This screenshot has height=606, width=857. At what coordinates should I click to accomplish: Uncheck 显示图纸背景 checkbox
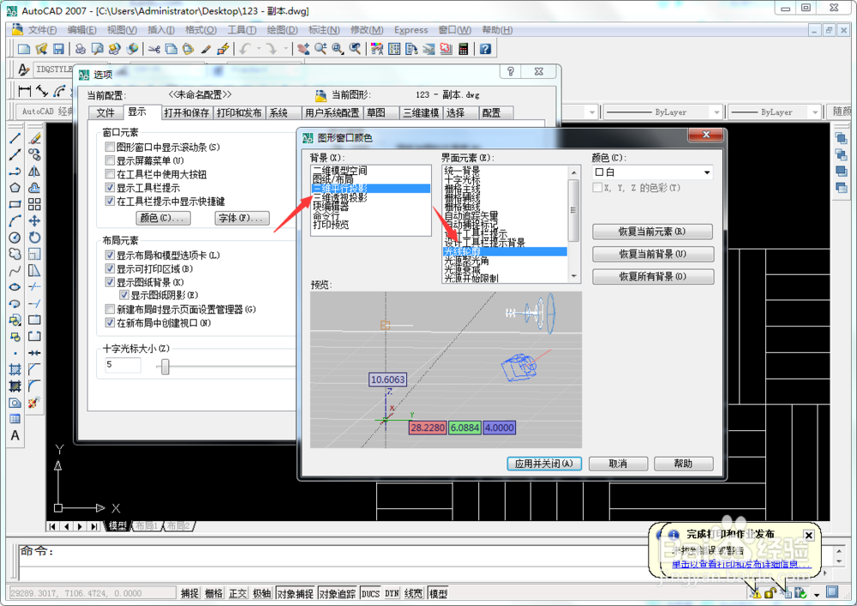point(110,283)
